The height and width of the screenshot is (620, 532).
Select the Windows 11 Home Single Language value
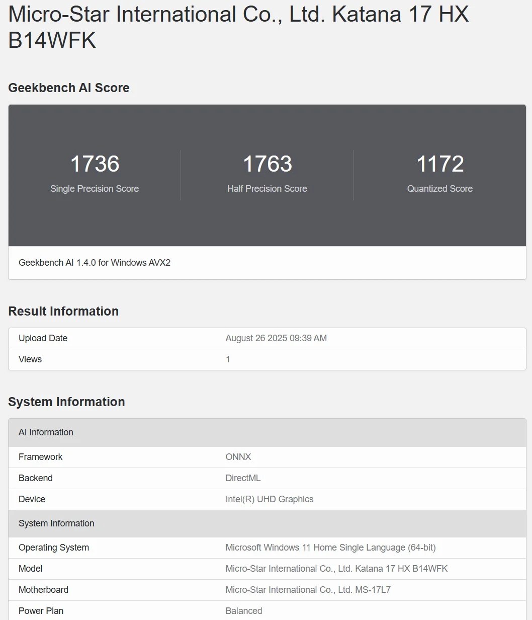331,548
